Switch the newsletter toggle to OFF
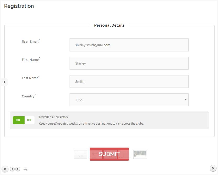The width and height of the screenshot is (218, 175). [x=30, y=120]
